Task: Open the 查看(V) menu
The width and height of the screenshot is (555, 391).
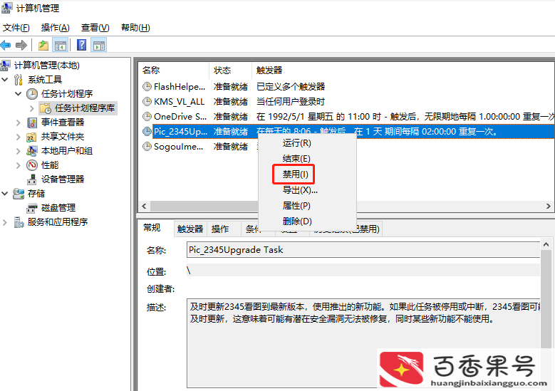Action: [95, 28]
